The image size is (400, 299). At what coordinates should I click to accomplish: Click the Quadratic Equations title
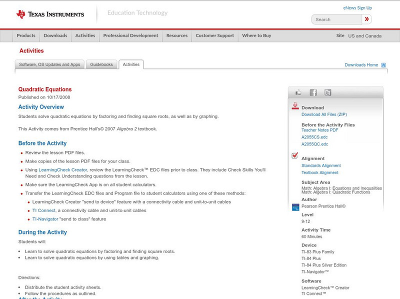[x=45, y=89]
